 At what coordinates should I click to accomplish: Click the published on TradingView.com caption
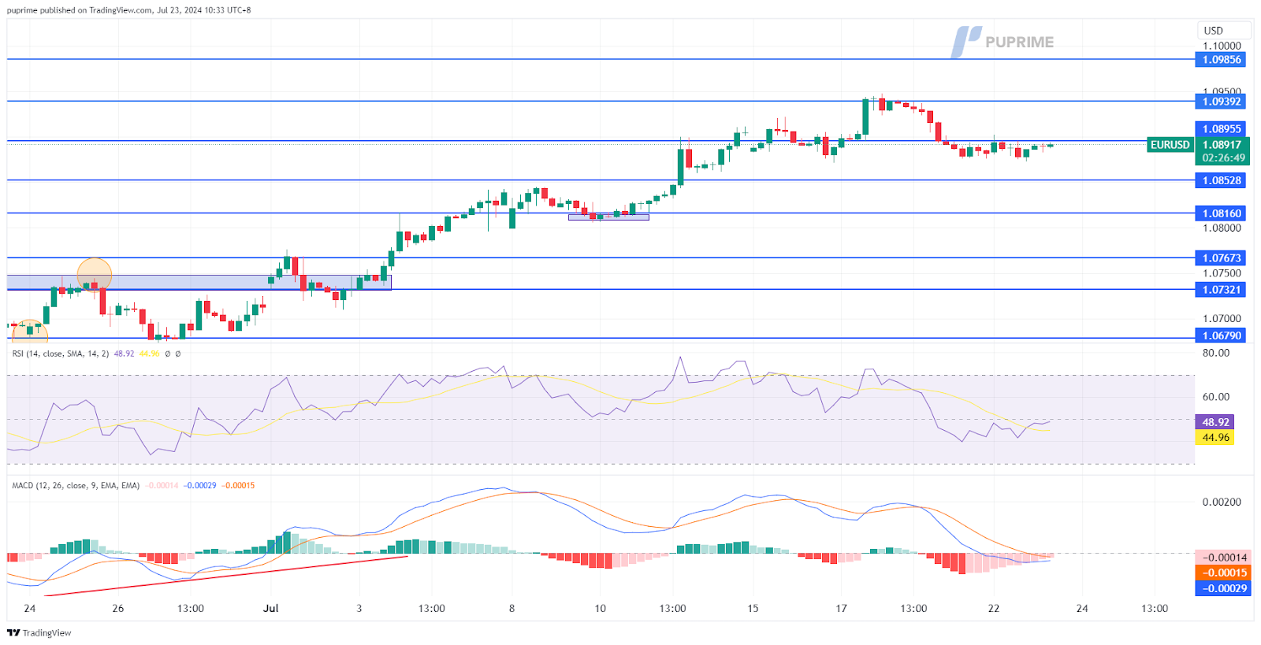129,10
